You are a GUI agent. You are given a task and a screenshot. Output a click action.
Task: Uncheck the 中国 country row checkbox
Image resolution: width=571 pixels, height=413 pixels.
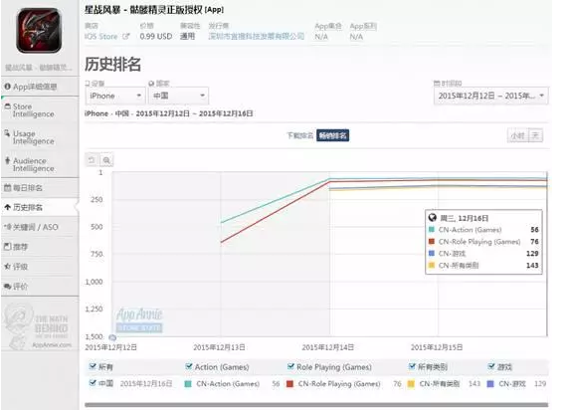(x=93, y=383)
